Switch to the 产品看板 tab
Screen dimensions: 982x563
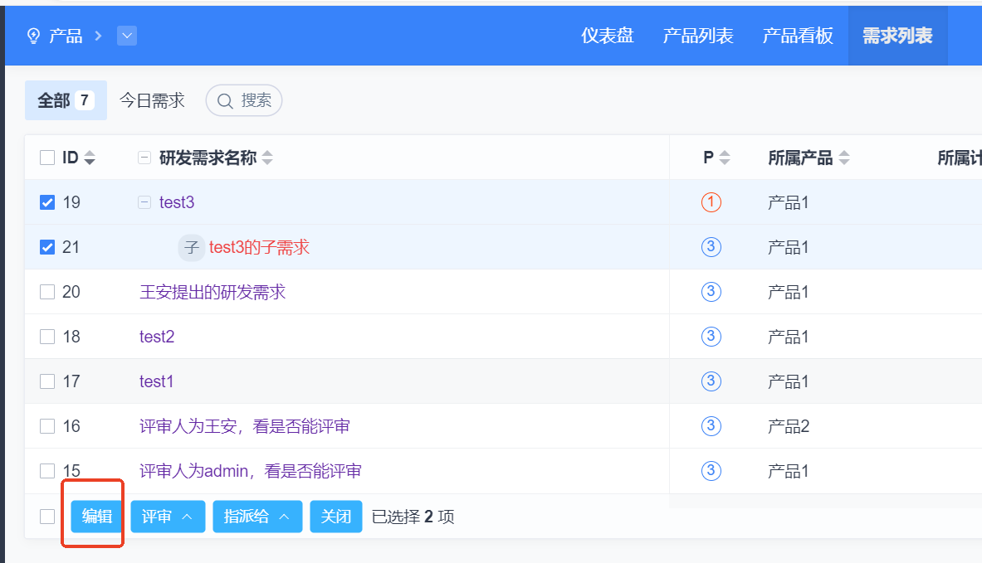(797, 36)
